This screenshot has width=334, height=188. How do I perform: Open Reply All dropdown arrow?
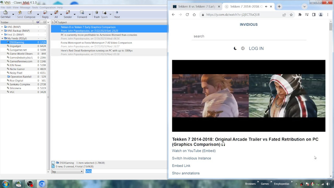61,15
